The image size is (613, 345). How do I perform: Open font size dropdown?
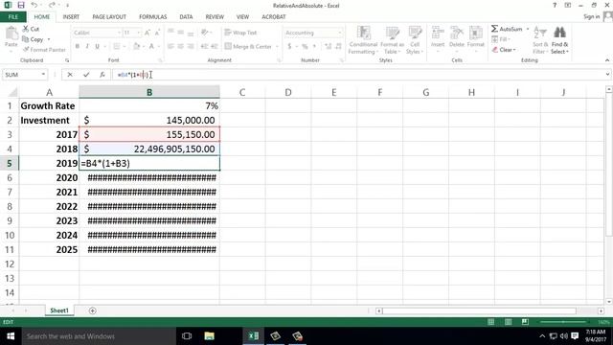point(139,33)
